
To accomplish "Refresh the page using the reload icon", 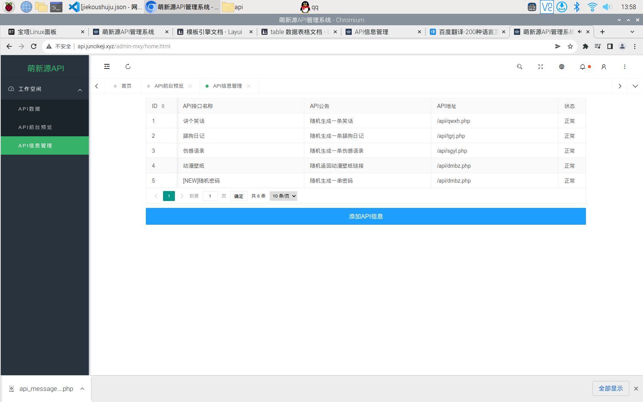I will 128,66.
